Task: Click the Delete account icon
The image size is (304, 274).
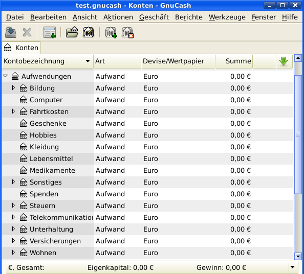Action: pyautogui.click(x=127, y=32)
